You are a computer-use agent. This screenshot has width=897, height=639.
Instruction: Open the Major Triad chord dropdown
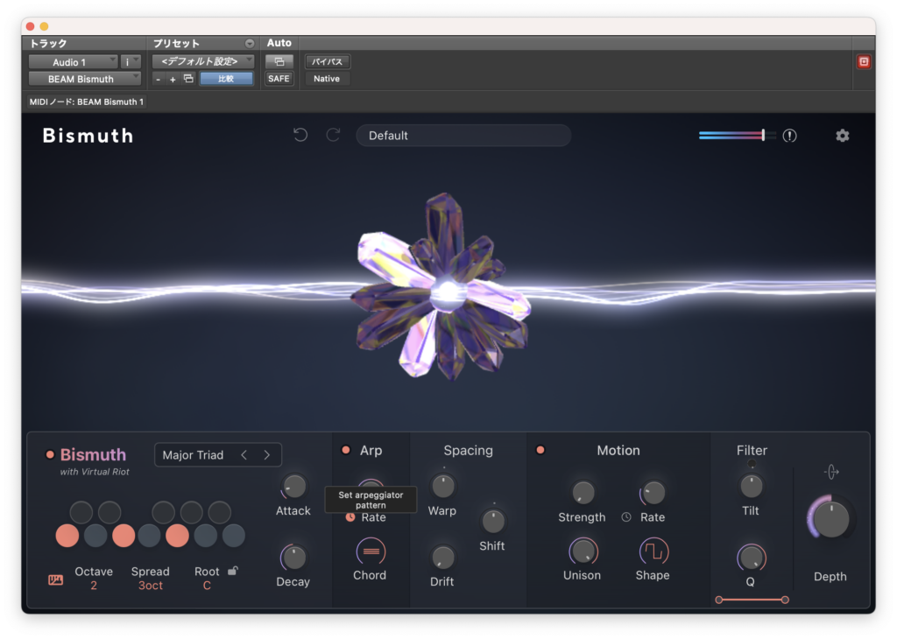pyautogui.click(x=193, y=455)
